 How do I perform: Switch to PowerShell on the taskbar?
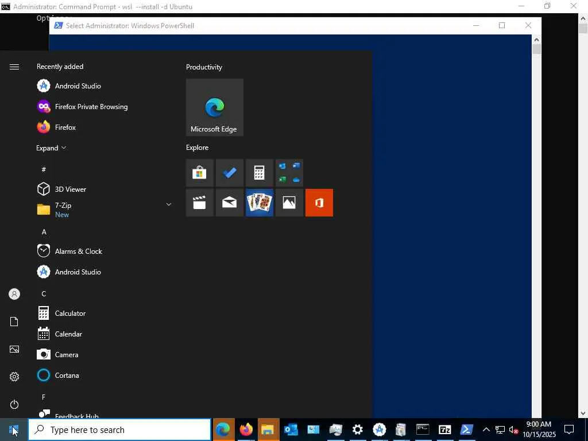[x=466, y=430]
